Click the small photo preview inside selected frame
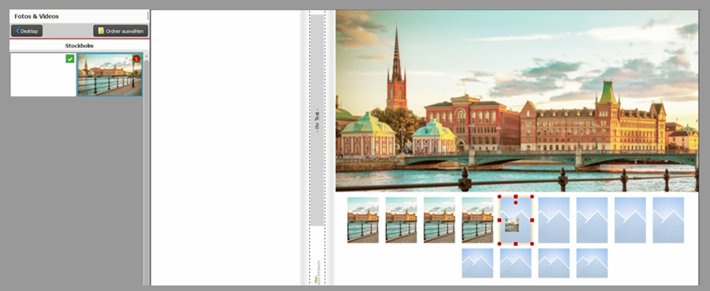Viewport: 710px width, 291px height. pyautogui.click(x=512, y=225)
